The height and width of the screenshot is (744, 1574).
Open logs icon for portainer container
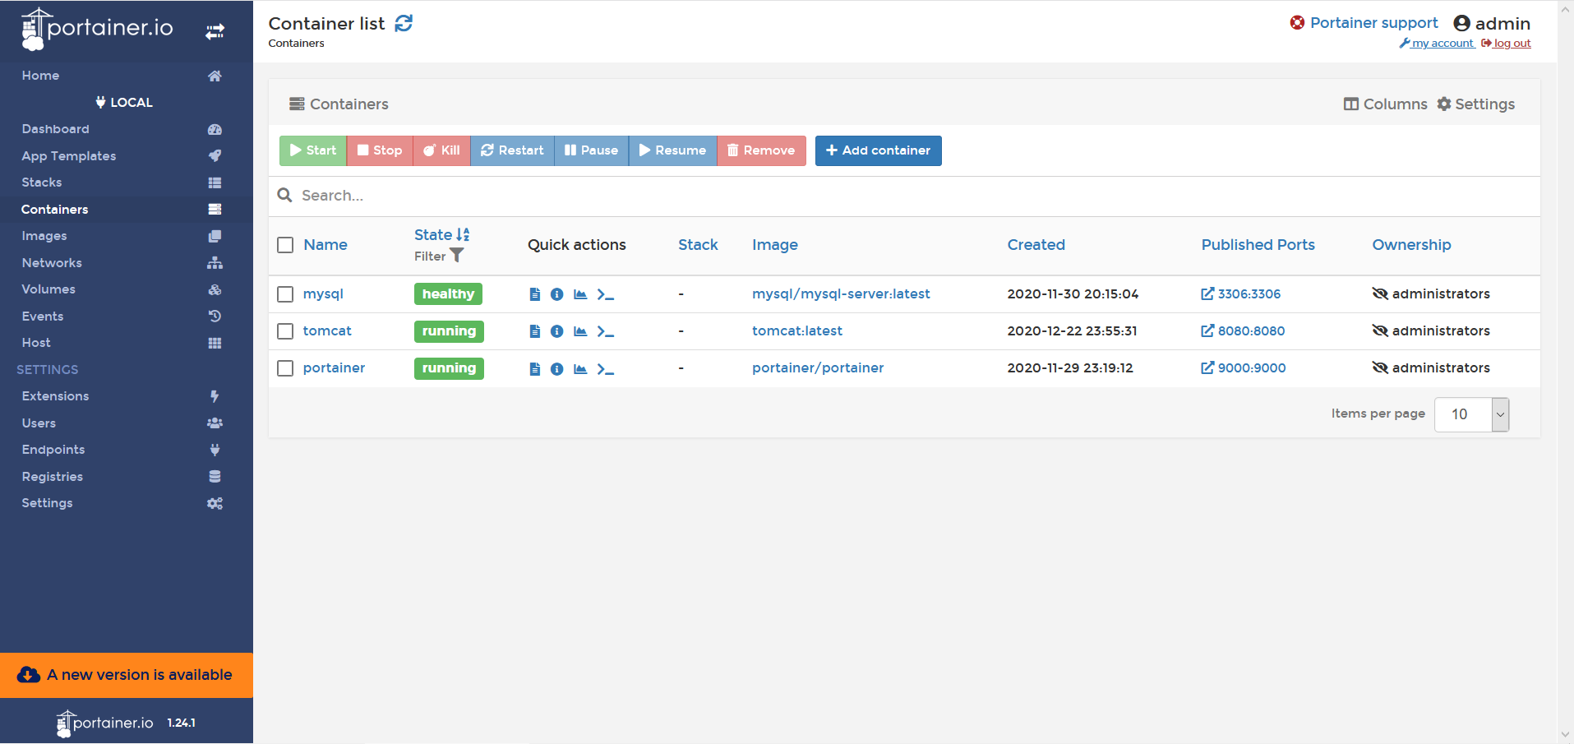tap(535, 369)
